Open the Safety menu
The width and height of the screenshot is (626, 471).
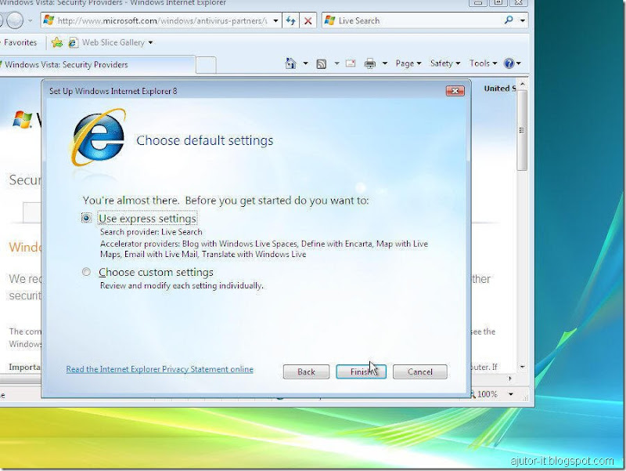coord(444,63)
